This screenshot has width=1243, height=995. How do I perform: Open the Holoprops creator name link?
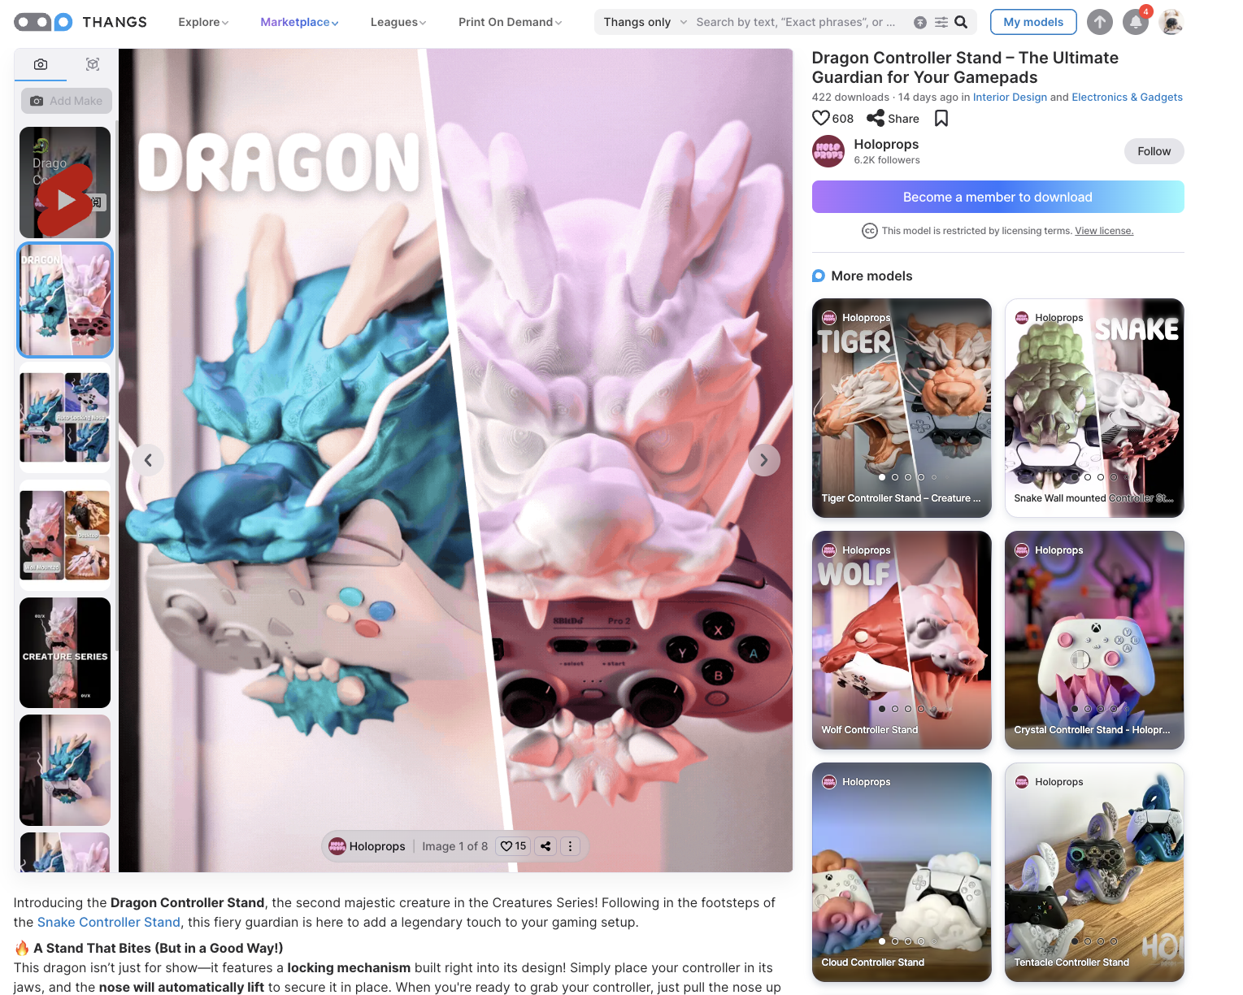coord(886,144)
